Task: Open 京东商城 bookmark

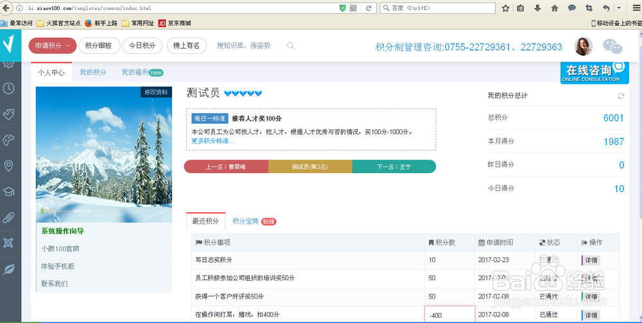Action: (x=175, y=23)
